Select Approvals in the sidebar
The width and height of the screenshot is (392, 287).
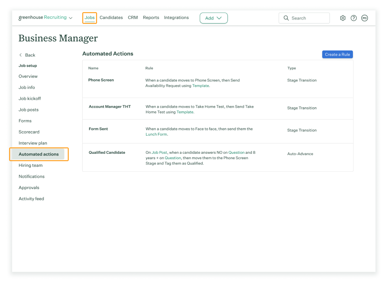pos(29,188)
